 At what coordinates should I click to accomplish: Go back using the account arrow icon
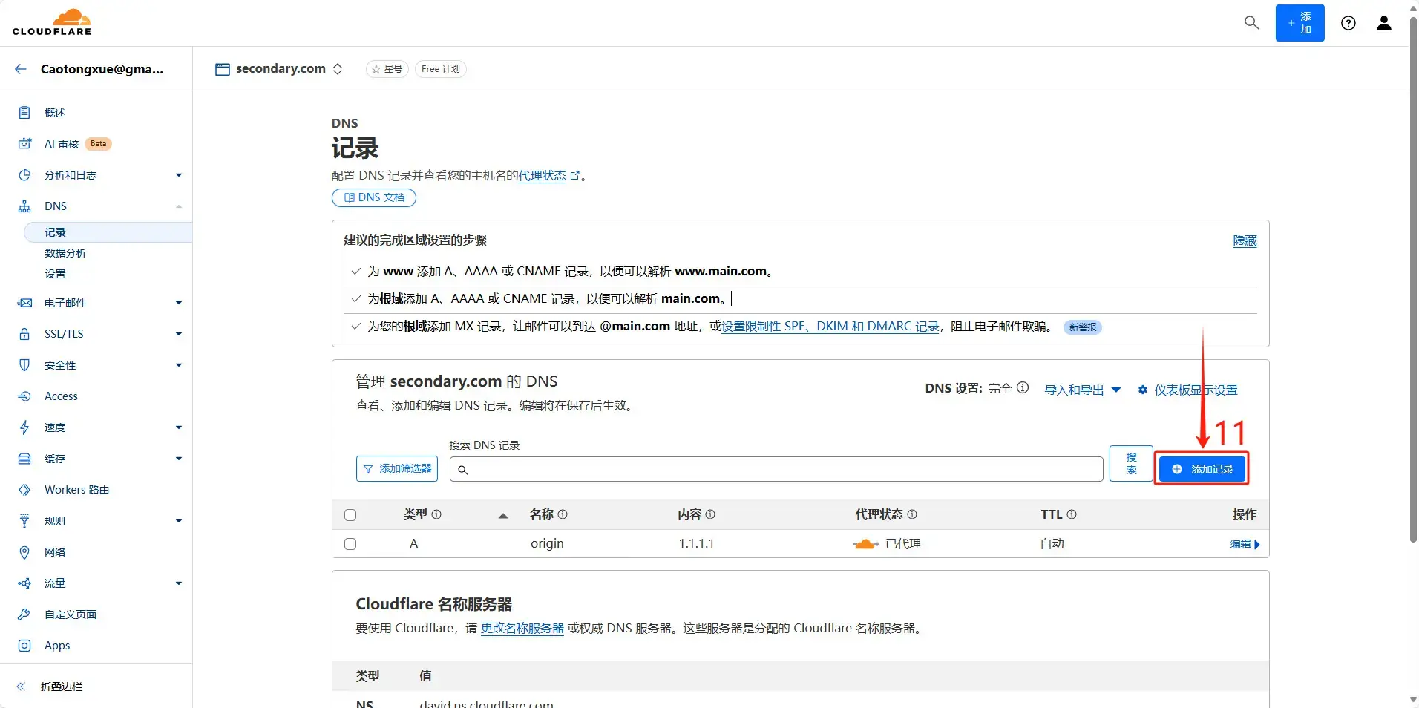coord(21,69)
